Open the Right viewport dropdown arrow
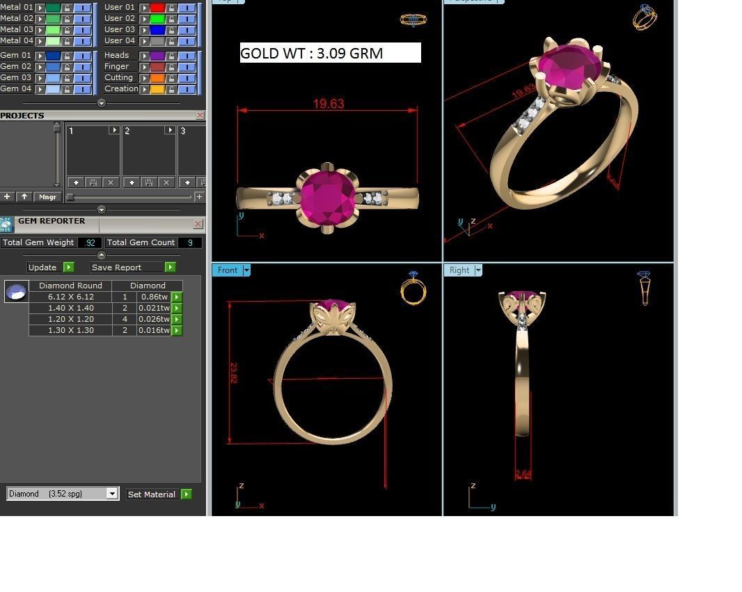 478,270
